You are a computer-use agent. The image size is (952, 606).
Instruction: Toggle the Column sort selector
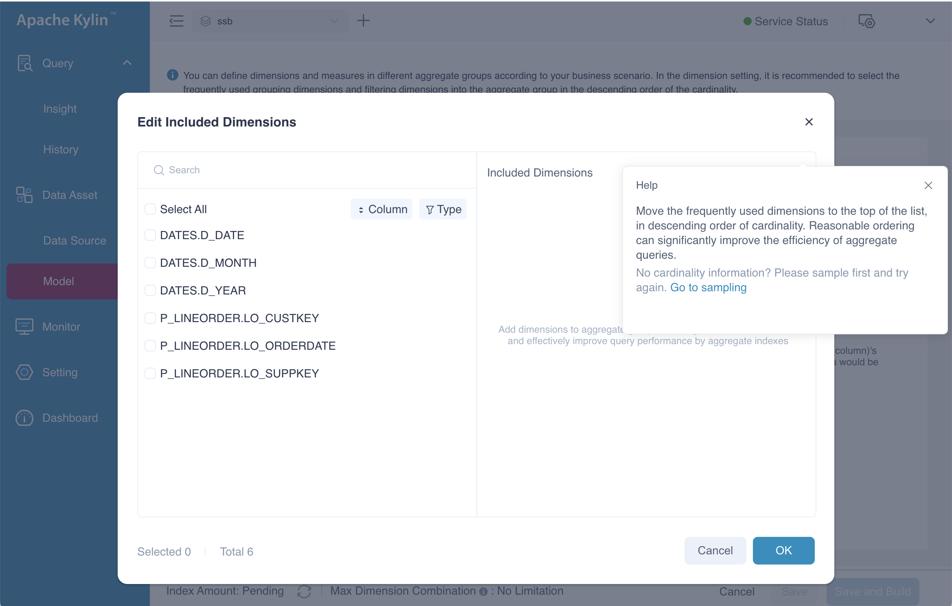pos(382,209)
